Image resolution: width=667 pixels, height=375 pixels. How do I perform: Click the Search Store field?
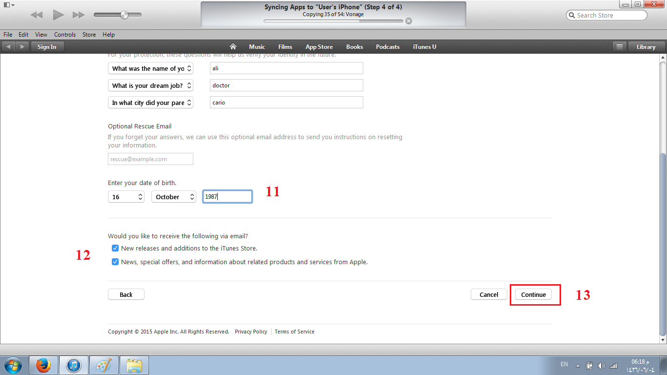pos(606,15)
